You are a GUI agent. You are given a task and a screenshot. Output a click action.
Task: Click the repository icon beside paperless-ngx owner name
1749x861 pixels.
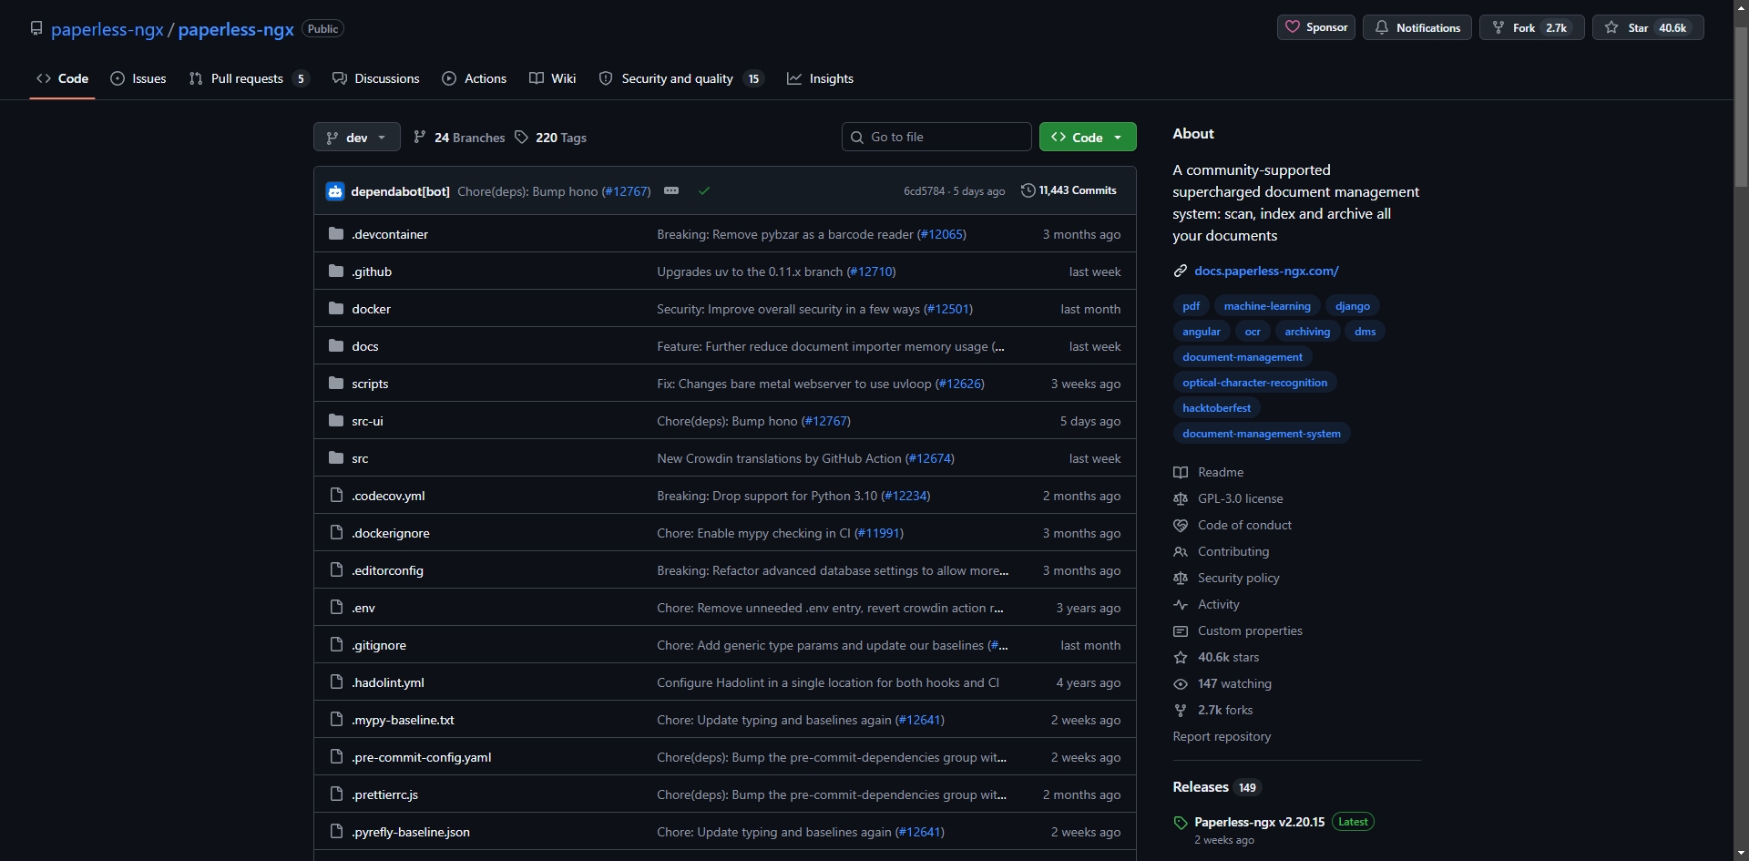coord(36,28)
